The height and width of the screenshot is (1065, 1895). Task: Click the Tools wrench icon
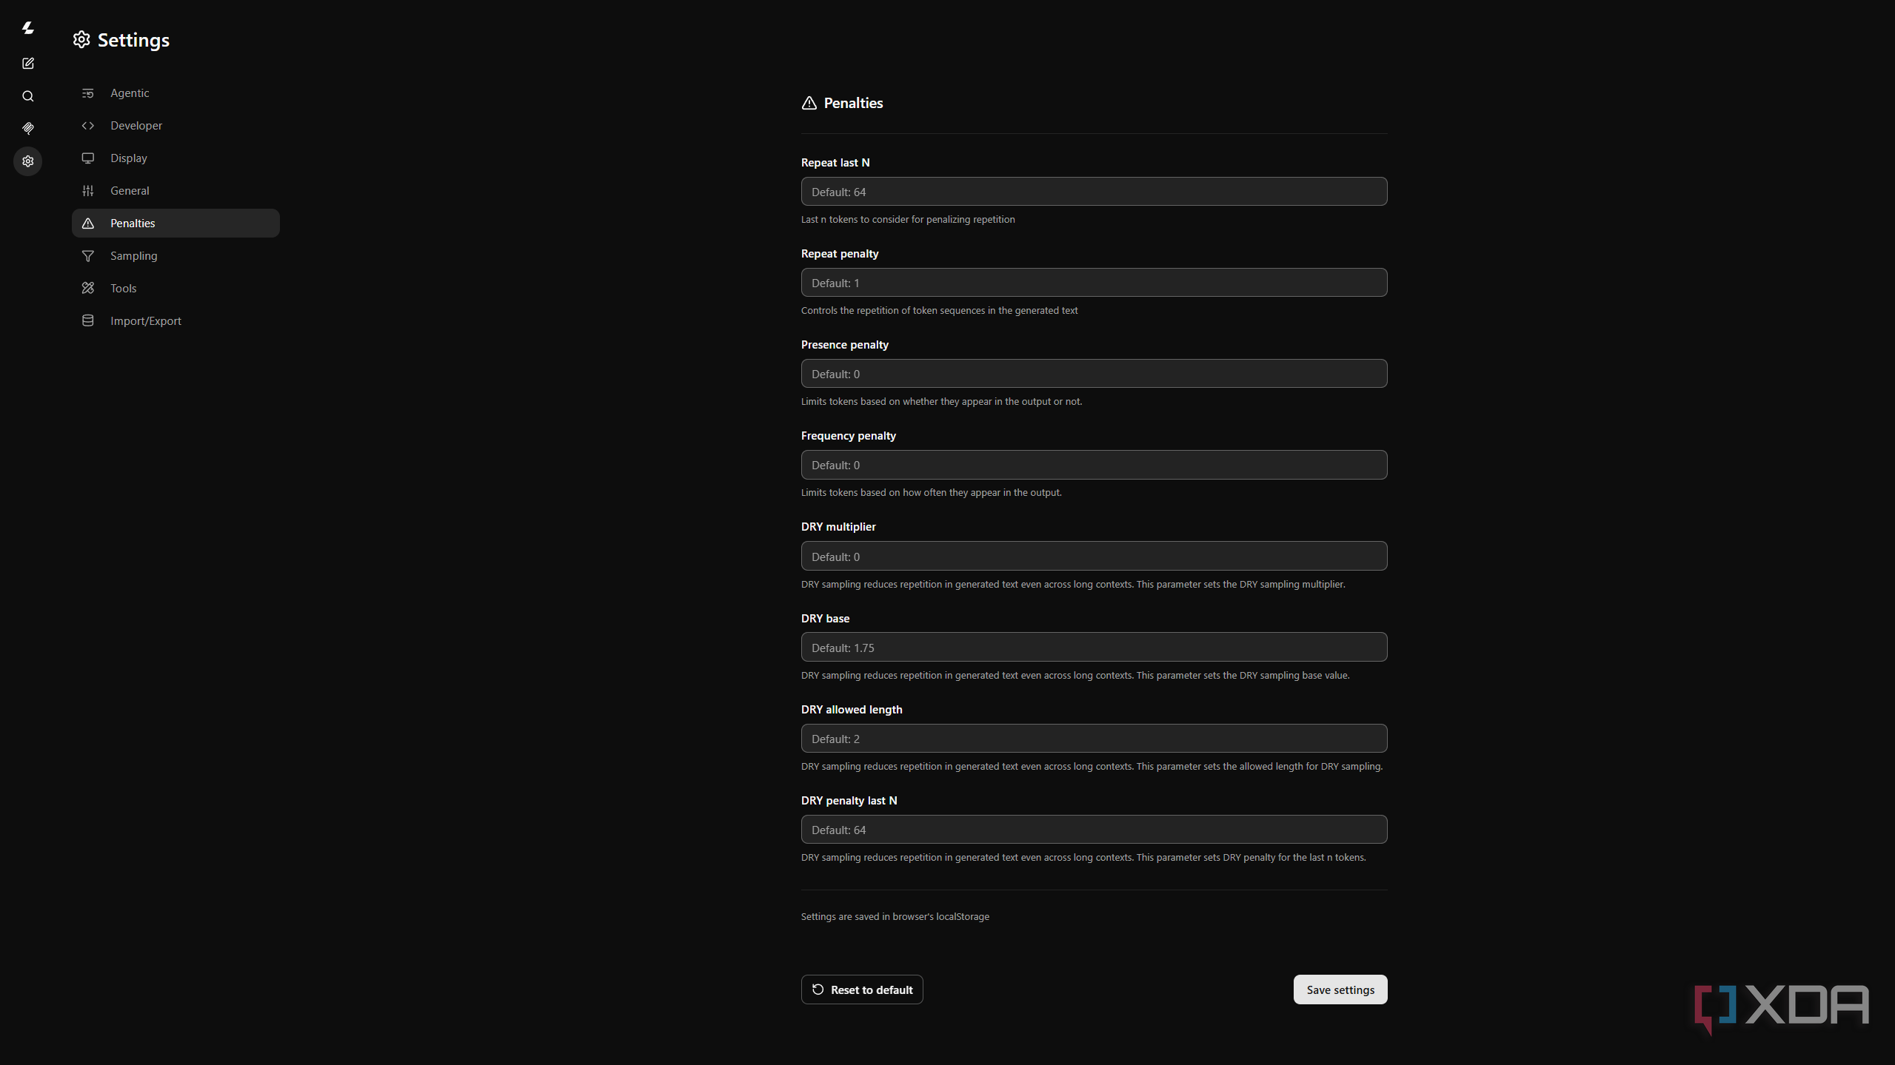(x=88, y=289)
